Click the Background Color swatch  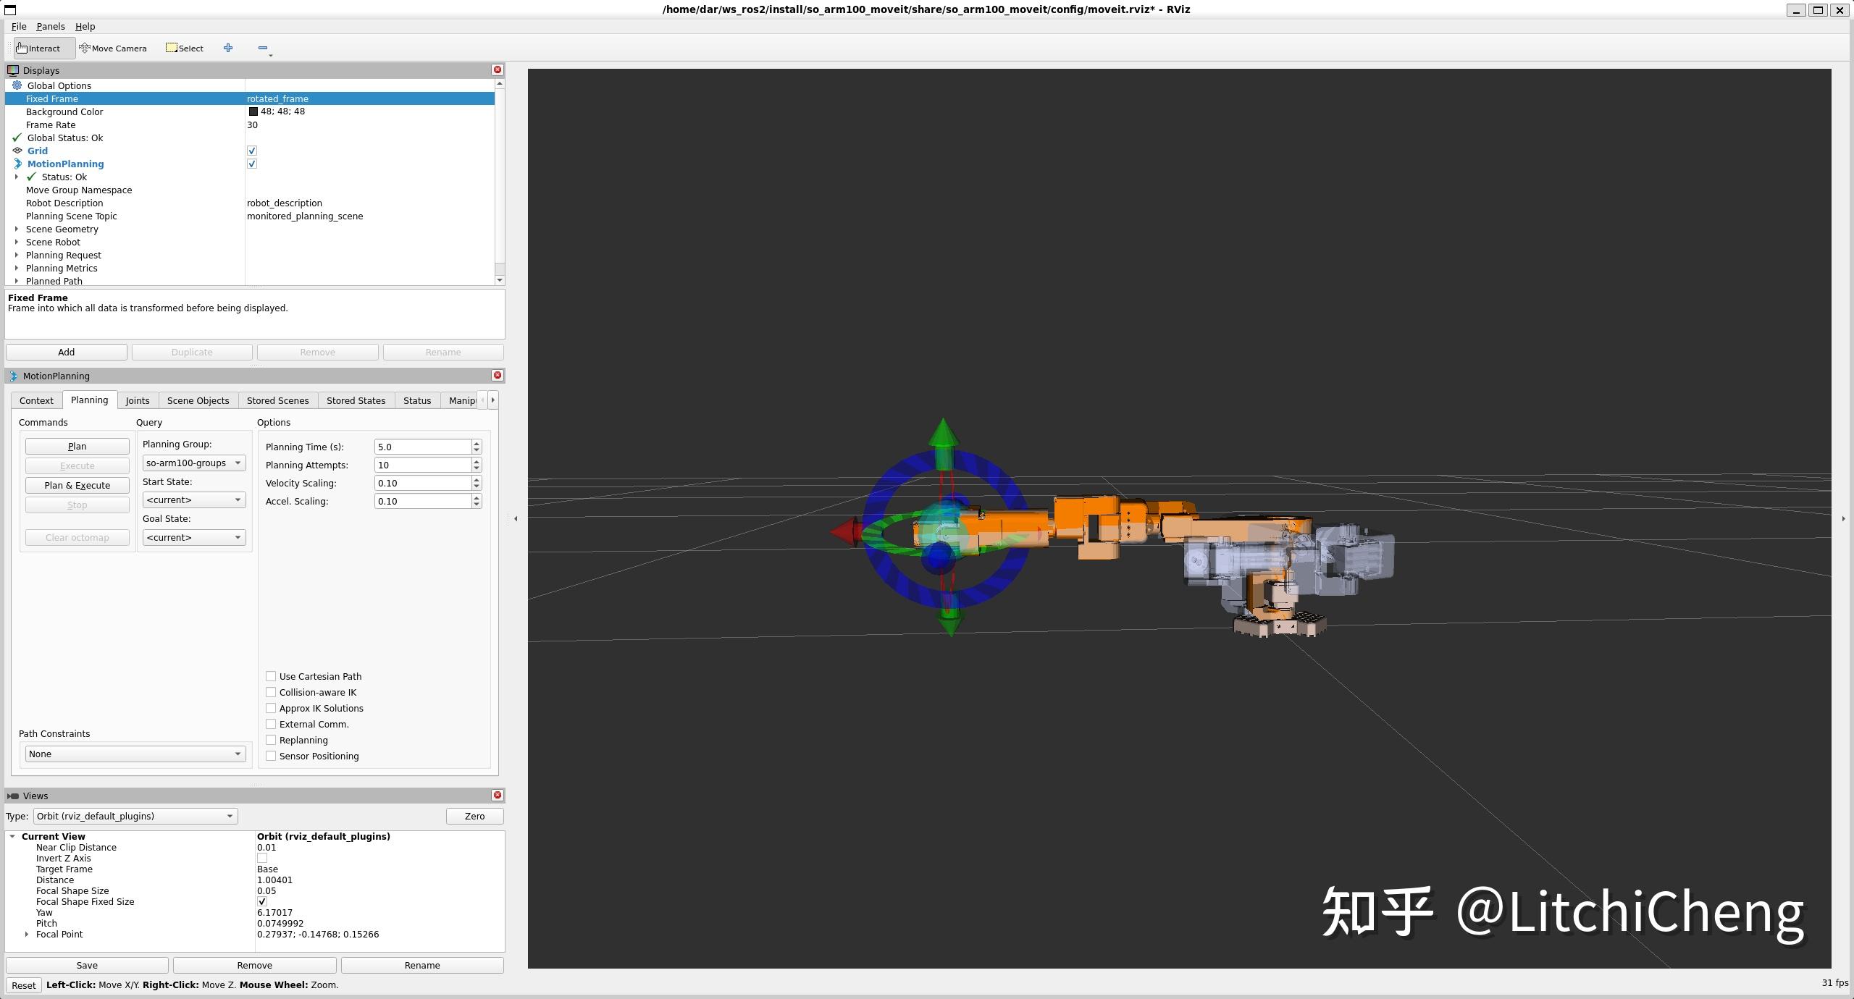coord(253,111)
